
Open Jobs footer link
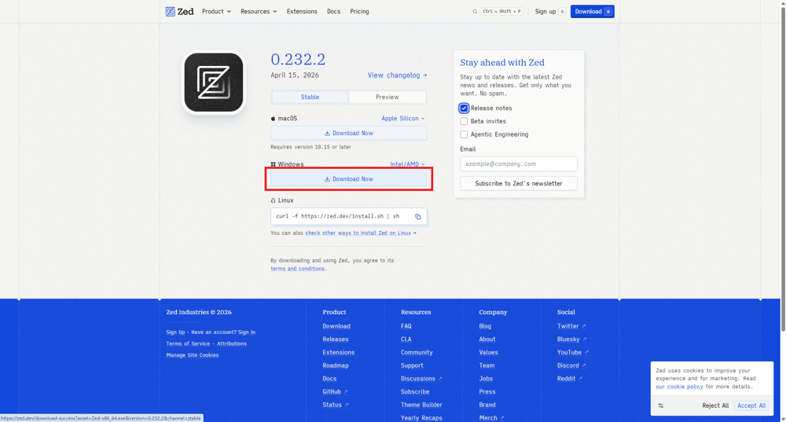(x=486, y=379)
